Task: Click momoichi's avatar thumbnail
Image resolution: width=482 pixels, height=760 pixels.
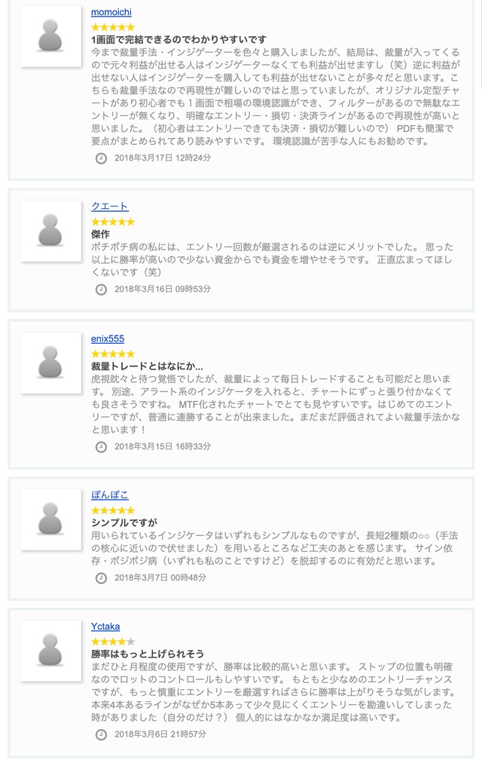Action: pos(50,36)
